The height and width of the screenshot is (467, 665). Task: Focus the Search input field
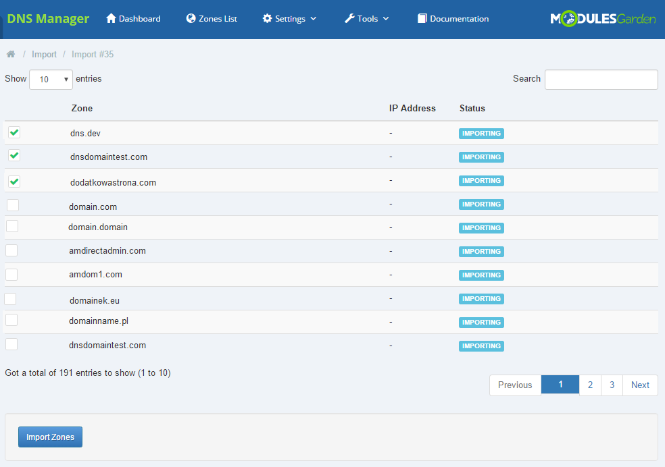click(x=601, y=80)
